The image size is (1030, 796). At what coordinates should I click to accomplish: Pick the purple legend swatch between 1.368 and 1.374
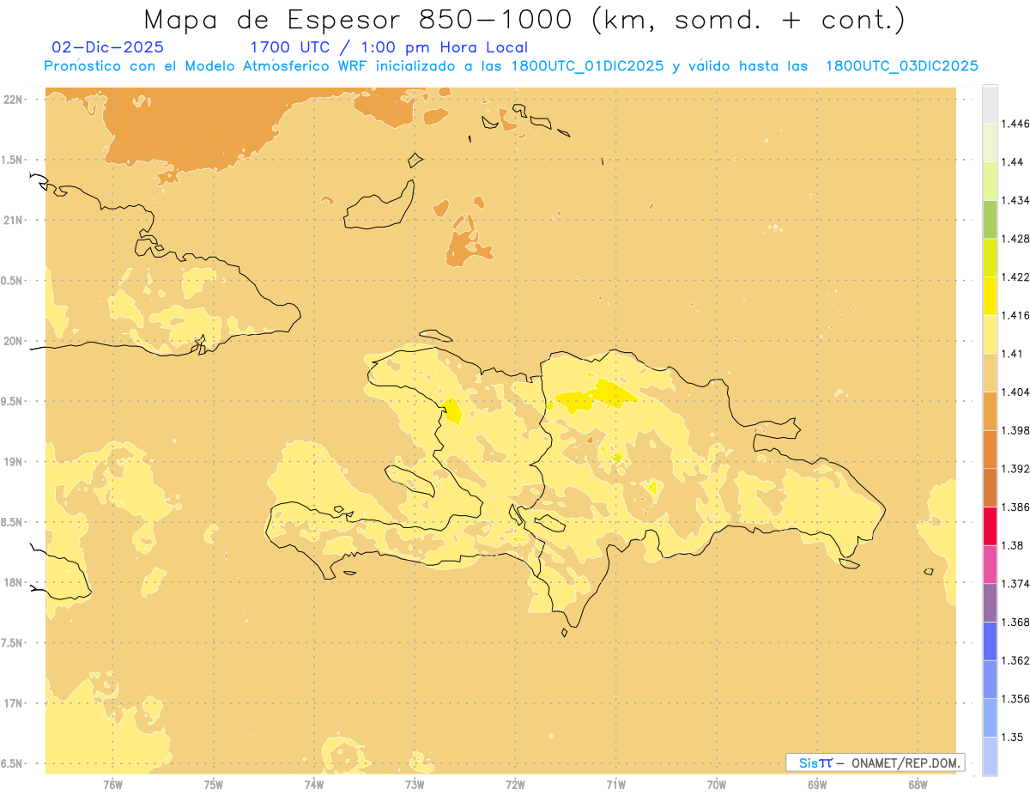coord(990,603)
